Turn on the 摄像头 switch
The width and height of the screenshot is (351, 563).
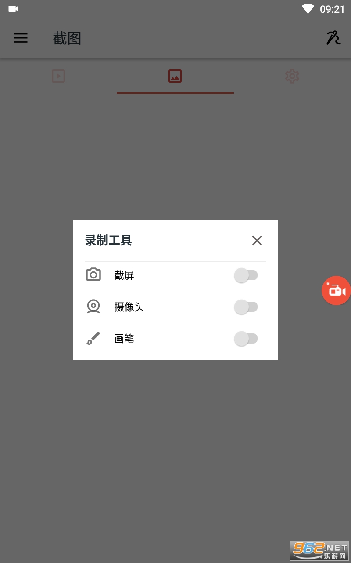[246, 307]
